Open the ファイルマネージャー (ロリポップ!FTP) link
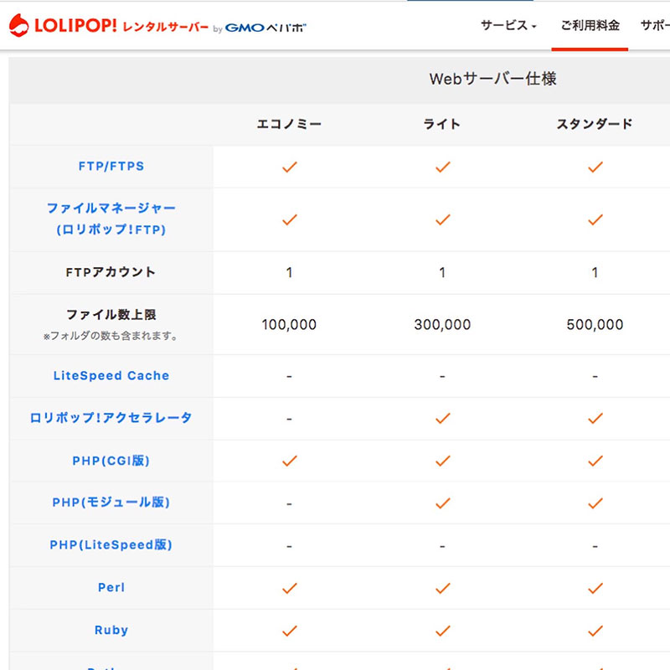Image resolution: width=670 pixels, height=670 pixels. [x=111, y=219]
